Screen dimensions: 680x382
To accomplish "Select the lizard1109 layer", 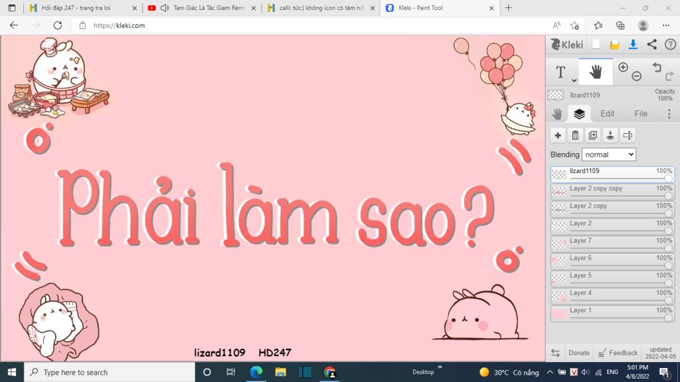I will [612, 174].
